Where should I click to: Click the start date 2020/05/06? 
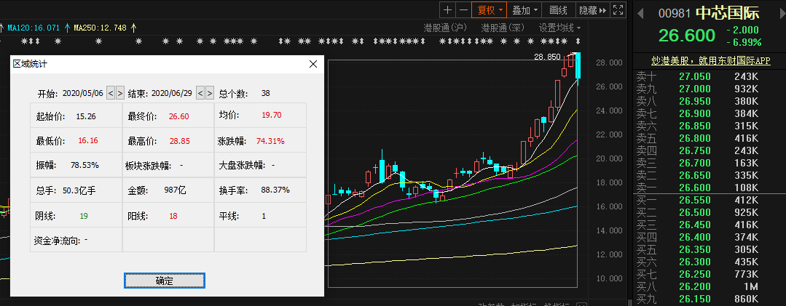tap(83, 93)
